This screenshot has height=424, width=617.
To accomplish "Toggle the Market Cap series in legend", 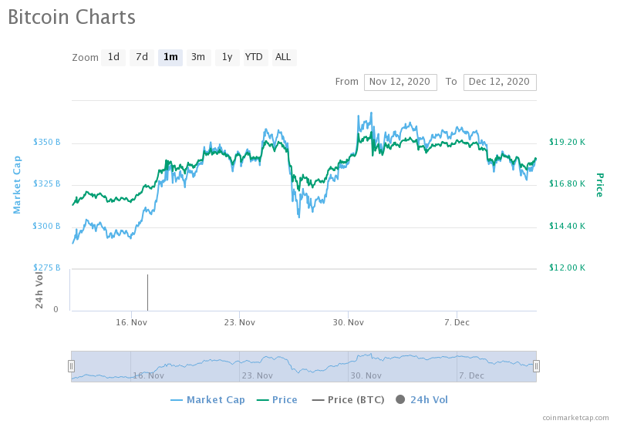I will click(x=207, y=399).
